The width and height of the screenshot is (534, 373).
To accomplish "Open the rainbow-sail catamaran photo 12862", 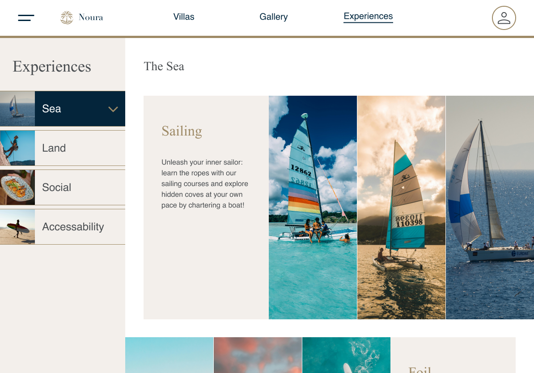I will click(313, 208).
